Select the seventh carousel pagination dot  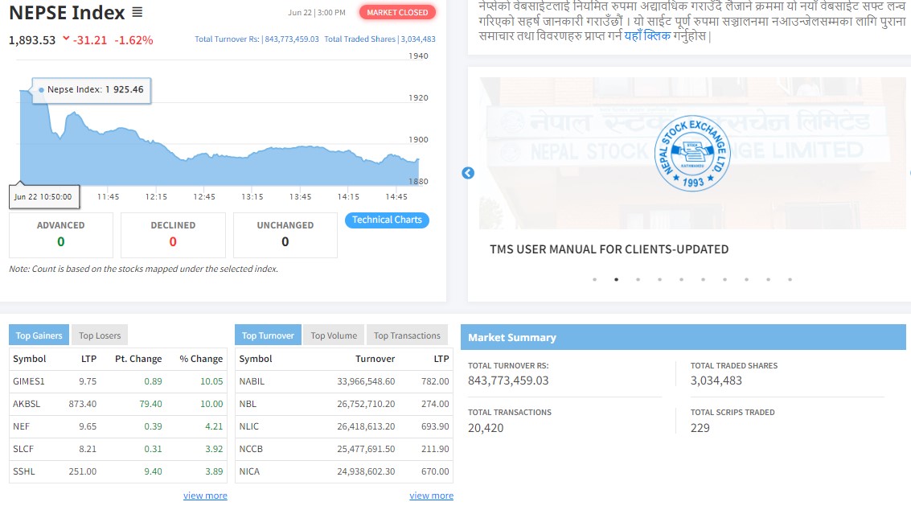tap(724, 280)
